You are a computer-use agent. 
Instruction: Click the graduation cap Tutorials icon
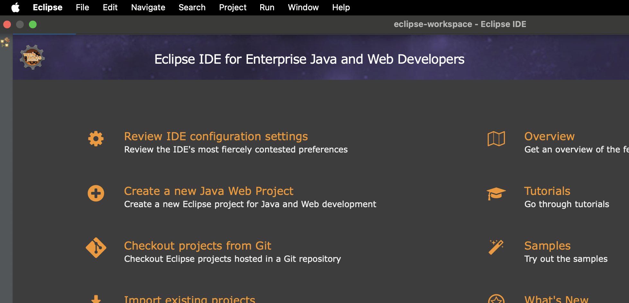pyautogui.click(x=496, y=193)
